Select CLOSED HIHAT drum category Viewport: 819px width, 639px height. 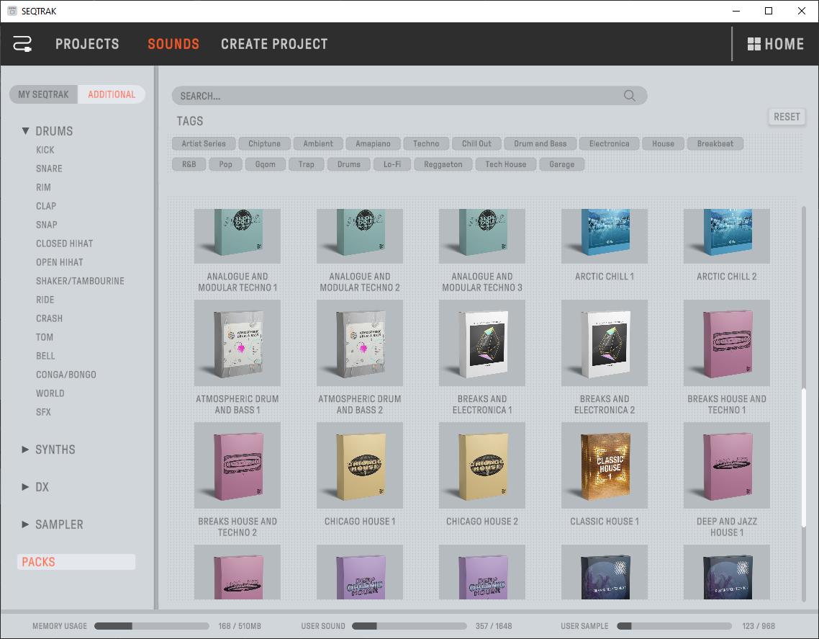click(x=64, y=243)
